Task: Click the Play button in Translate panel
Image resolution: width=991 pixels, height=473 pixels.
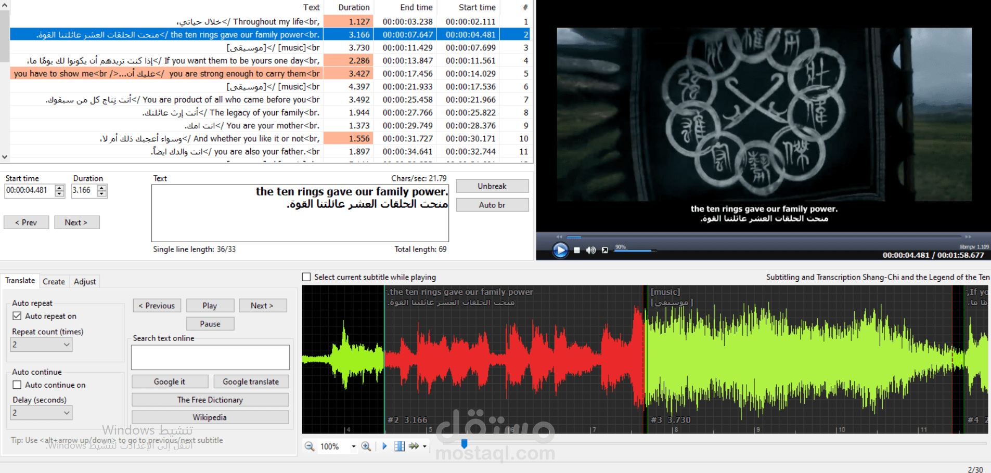Action: pos(210,306)
